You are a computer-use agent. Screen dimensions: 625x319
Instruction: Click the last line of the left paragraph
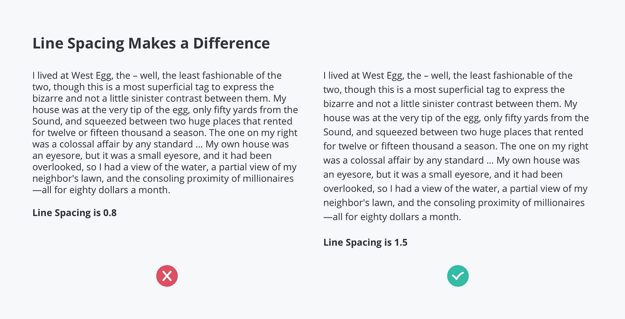pyautogui.click(x=101, y=190)
